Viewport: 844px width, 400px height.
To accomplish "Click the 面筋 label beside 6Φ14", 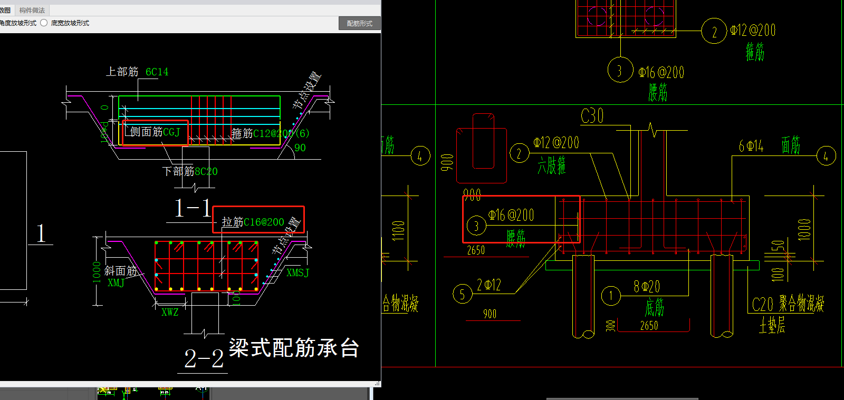I will pos(791,145).
